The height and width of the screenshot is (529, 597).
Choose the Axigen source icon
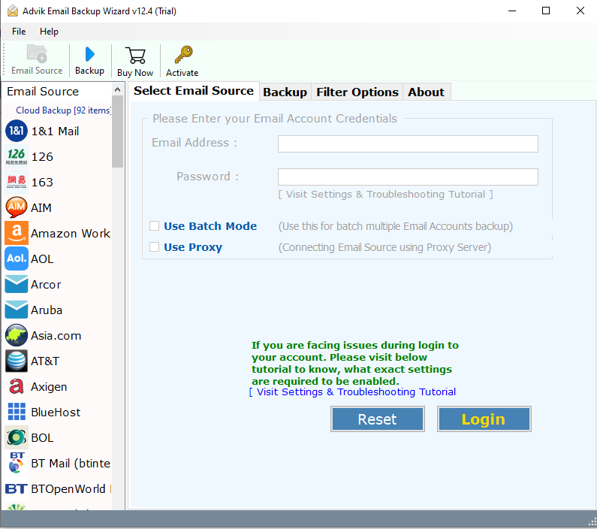[17, 386]
